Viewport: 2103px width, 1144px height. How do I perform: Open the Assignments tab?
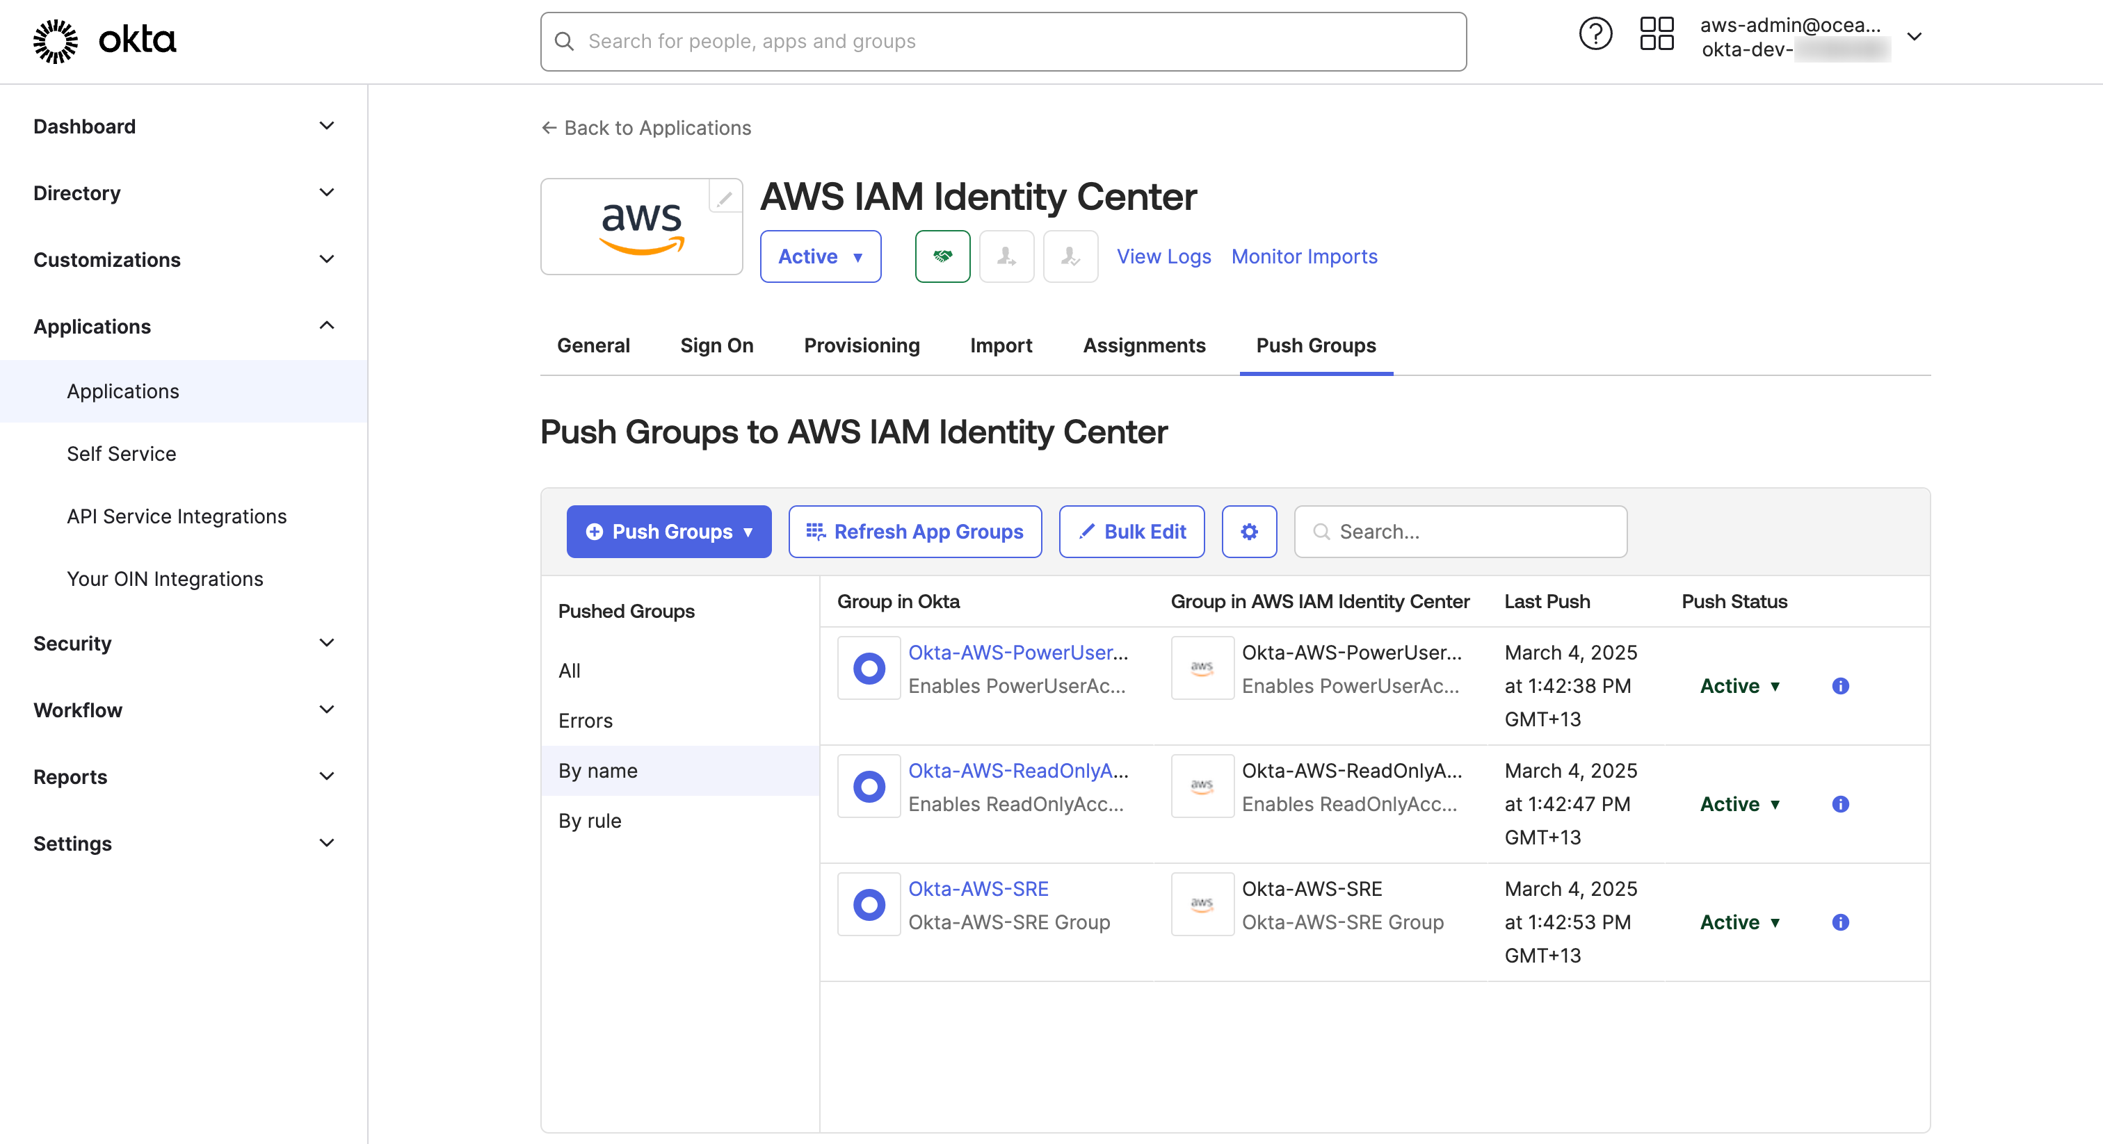tap(1144, 345)
